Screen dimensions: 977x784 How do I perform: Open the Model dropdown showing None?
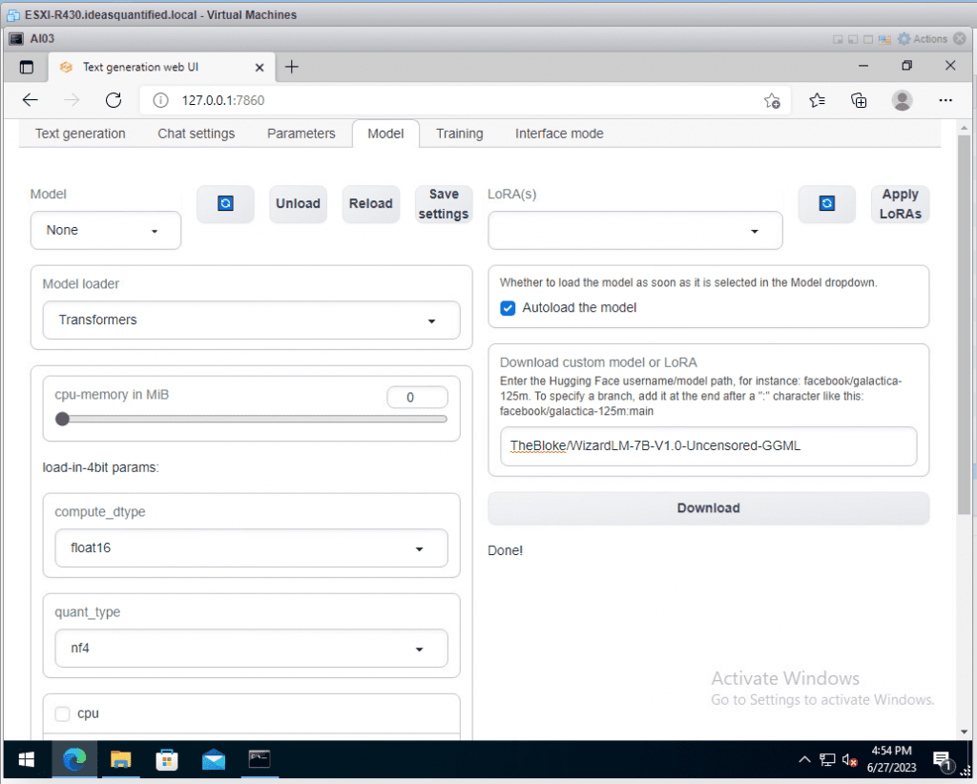click(x=106, y=231)
